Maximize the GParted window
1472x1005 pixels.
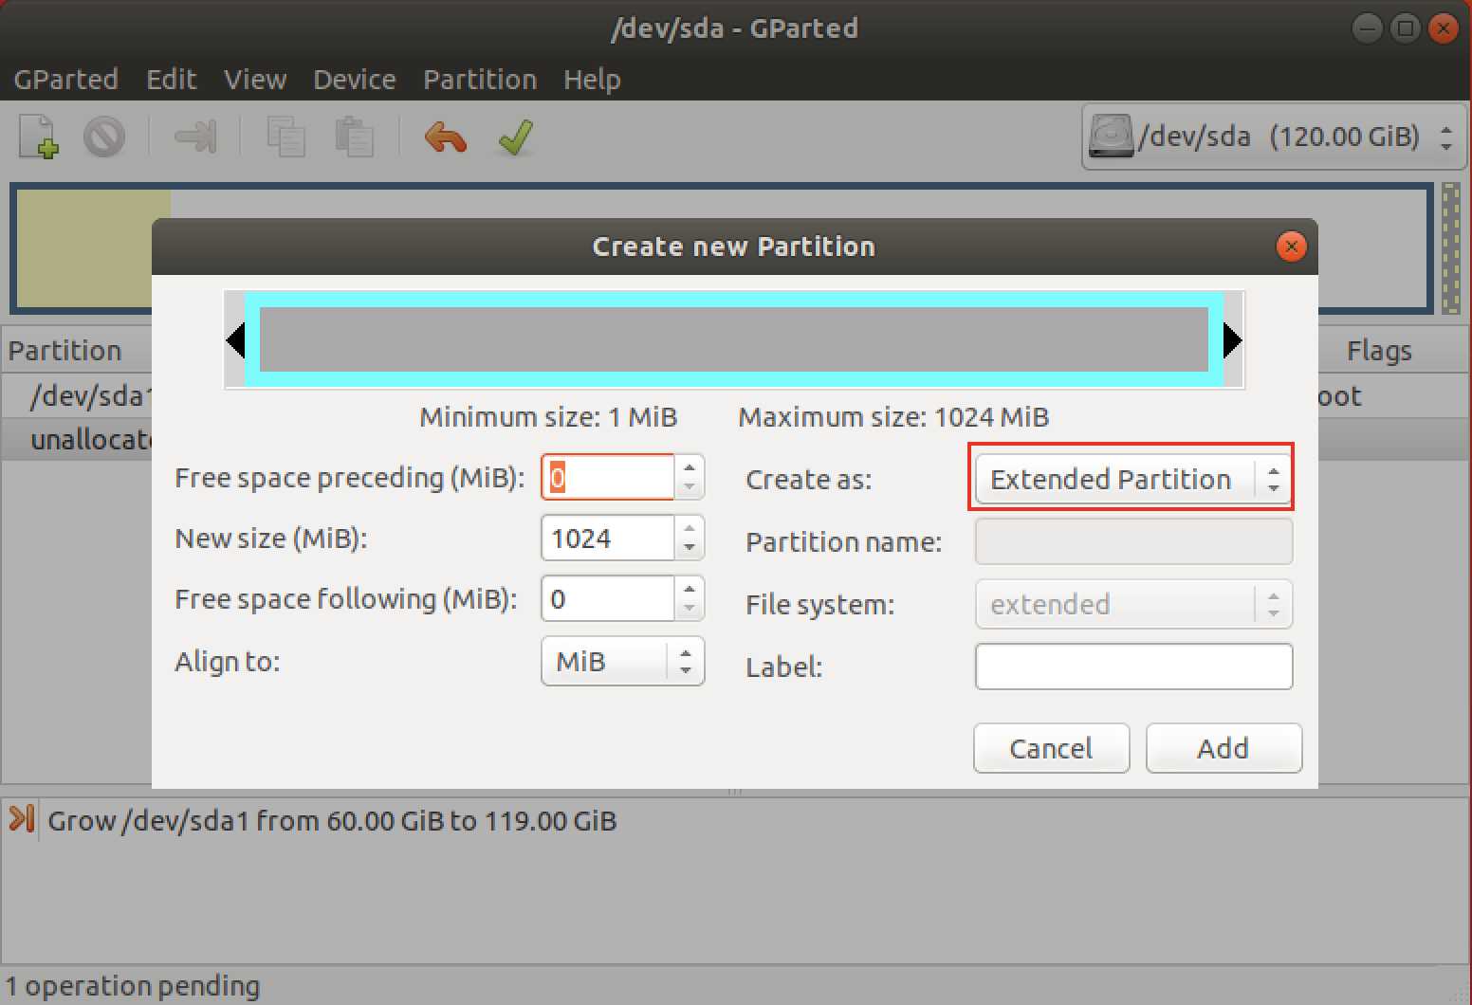click(x=1405, y=28)
